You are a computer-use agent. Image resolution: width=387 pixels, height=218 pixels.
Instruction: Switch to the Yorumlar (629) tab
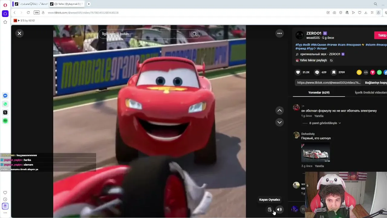tap(319, 93)
